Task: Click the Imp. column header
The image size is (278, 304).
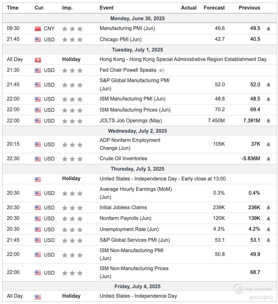Action: click(67, 8)
